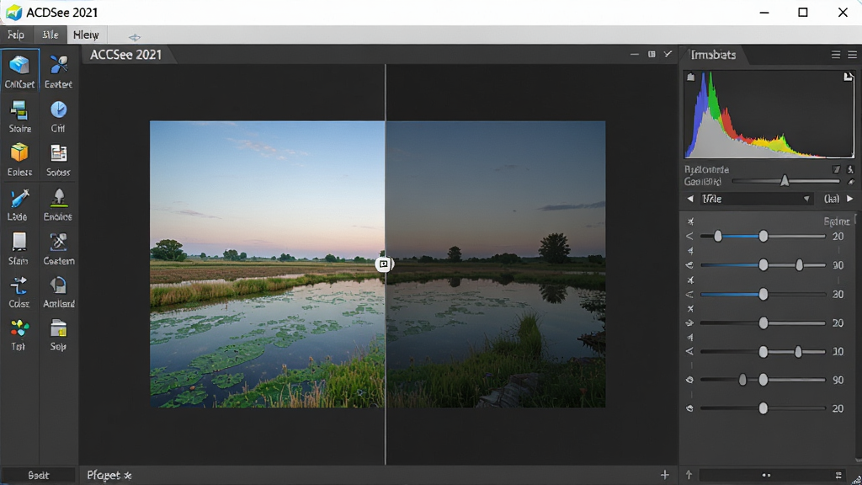
Task: Choose the white page Stam tool
Action: click(x=19, y=242)
